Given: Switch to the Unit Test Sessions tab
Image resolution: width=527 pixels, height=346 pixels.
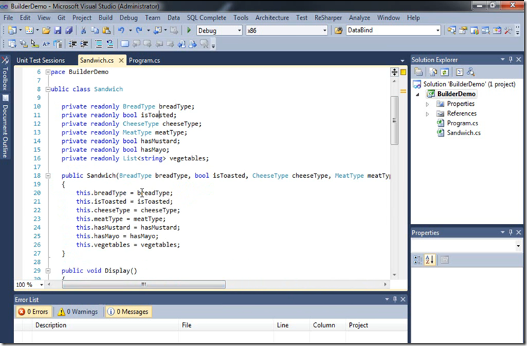Looking at the screenshot, I should coord(41,60).
